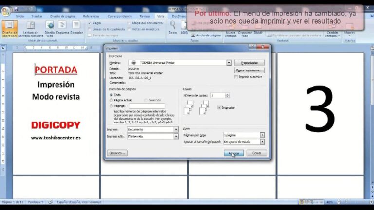The width and height of the screenshot is (374, 210).
Task: Click the Español language indicator in status bar
Action: click(79, 202)
